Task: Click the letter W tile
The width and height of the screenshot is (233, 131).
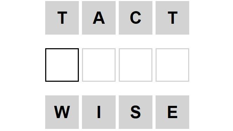Action: (x=62, y=112)
